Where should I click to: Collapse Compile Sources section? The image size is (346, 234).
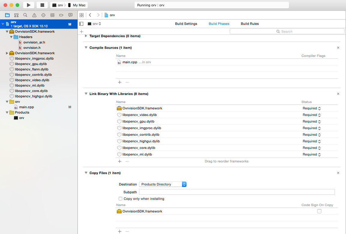click(86, 48)
